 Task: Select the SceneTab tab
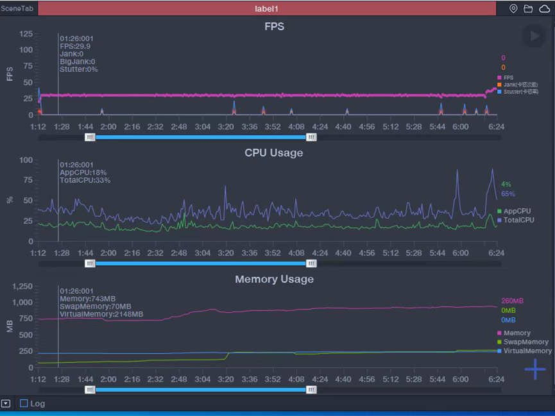(17, 9)
